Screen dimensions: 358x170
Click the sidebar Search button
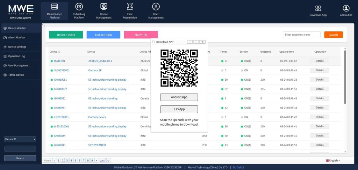[x=20, y=158]
